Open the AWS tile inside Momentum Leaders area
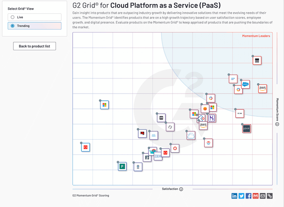This screenshot has height=207, width=284. pos(263,89)
